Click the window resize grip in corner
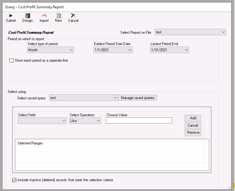 [229, 188]
